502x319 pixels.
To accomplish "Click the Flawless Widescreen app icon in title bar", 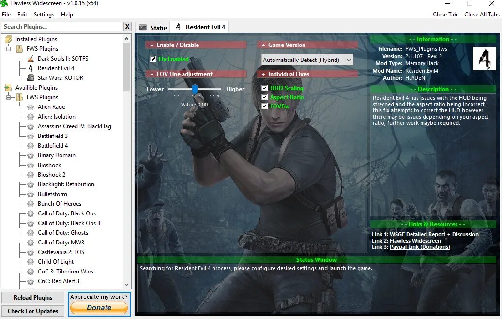I will pyautogui.click(x=4, y=3).
